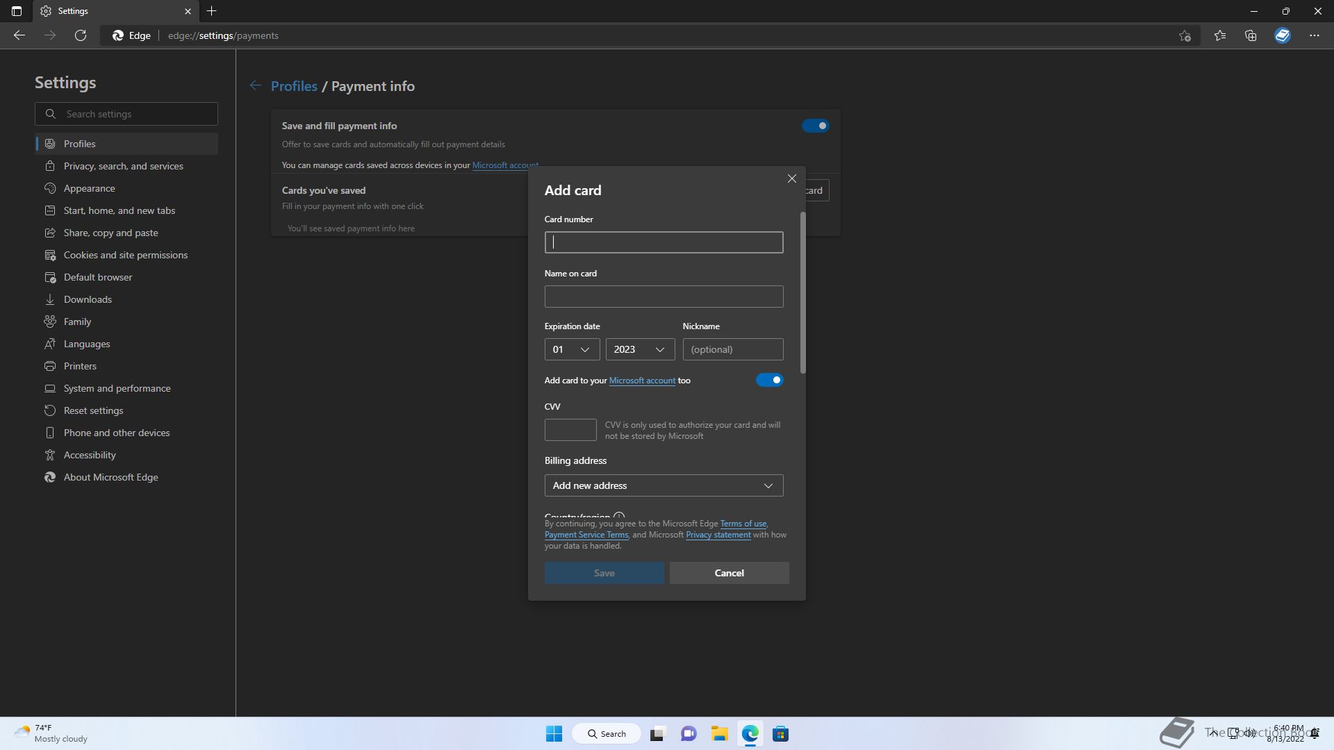Open Phone and other devices
This screenshot has width=1334, height=750.
(x=126, y=433)
